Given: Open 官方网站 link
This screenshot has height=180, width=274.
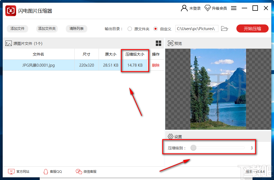Looking at the screenshot, I should click(23, 172).
